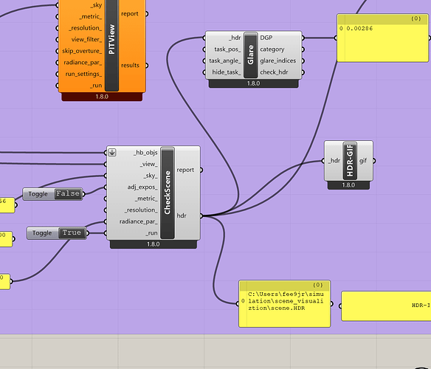Select the yellow panel showing 0.00286

click(x=382, y=38)
